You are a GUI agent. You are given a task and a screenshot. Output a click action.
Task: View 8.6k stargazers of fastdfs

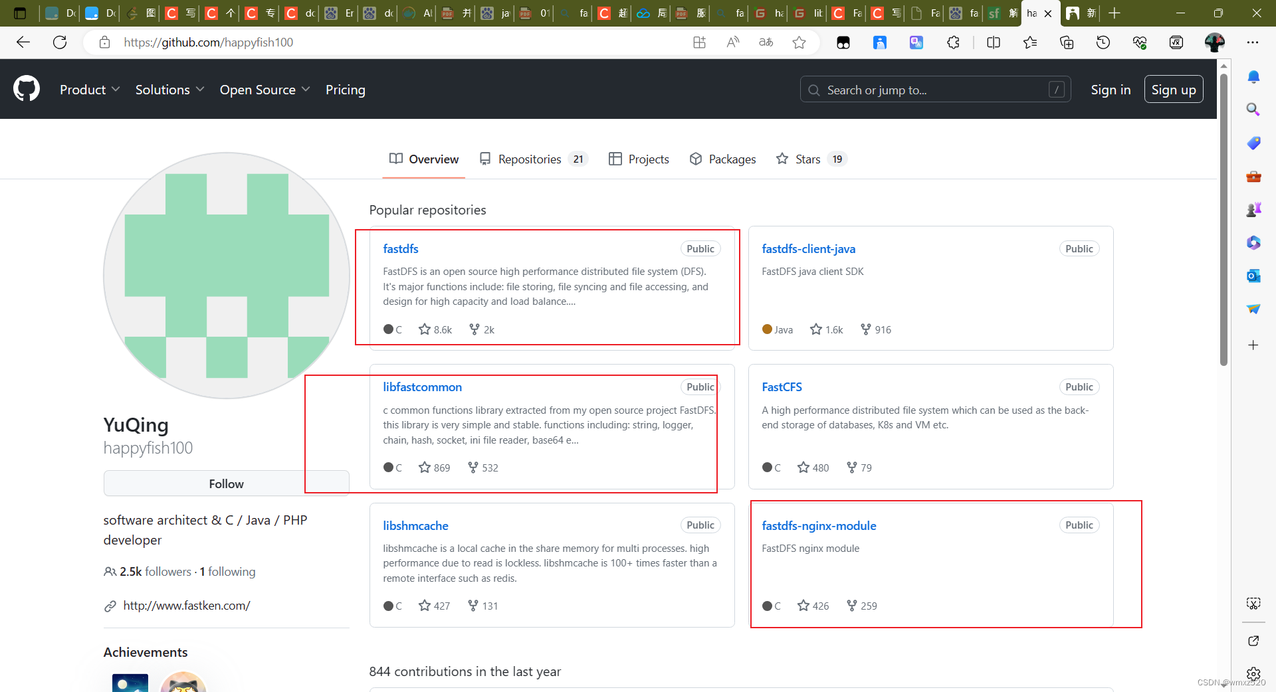pos(435,329)
